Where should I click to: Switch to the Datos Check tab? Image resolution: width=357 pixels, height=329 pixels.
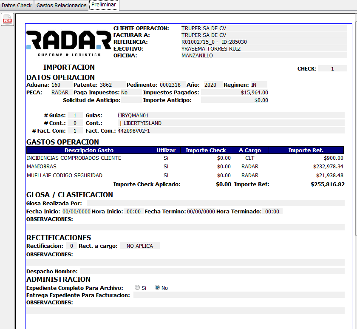[17, 5]
